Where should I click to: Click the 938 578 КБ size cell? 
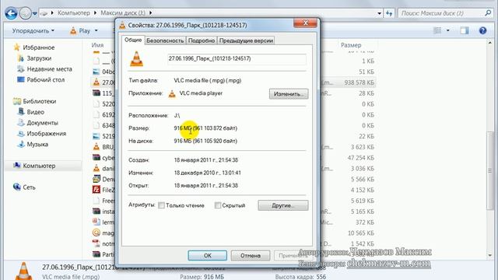359,82
